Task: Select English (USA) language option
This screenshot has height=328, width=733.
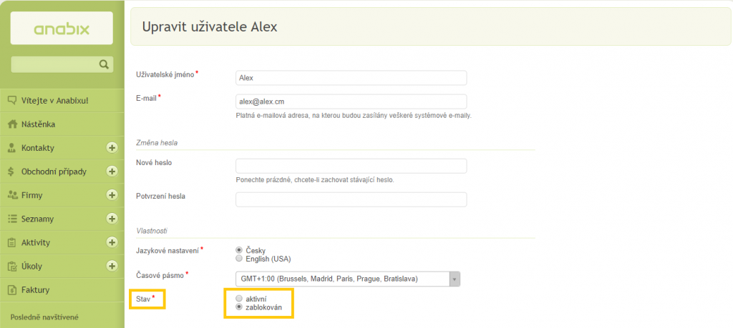Action: pos(239,259)
